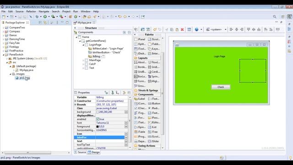
Task: Click the Package Explorer horizontal scrollbar
Action: coord(27,153)
